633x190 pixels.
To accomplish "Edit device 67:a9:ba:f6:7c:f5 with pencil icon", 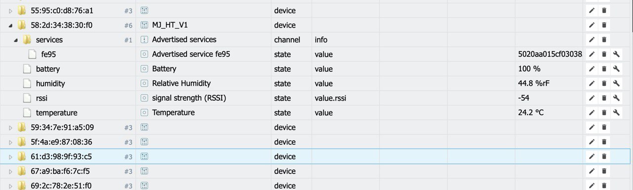I will point(591,171).
